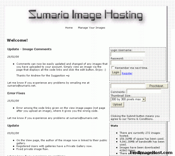This screenshot has height=156, width=175.
Task: Focus the Password input field
Action: tap(127, 62)
